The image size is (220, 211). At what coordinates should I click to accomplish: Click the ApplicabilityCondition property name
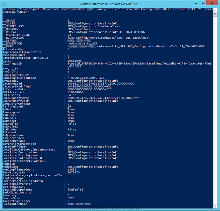tap(22, 52)
